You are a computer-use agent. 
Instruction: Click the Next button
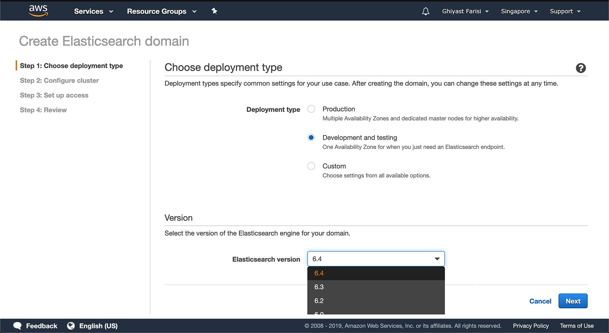(x=573, y=301)
